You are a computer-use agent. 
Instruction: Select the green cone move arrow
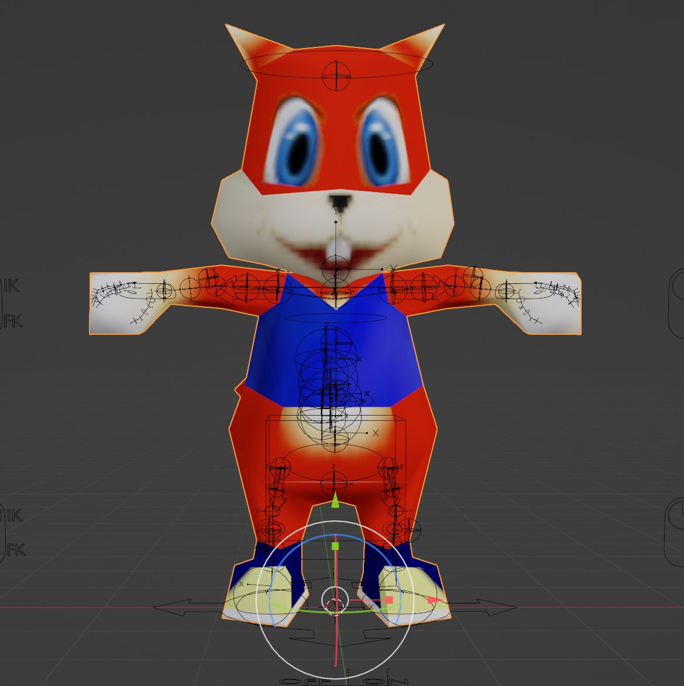click(x=335, y=500)
